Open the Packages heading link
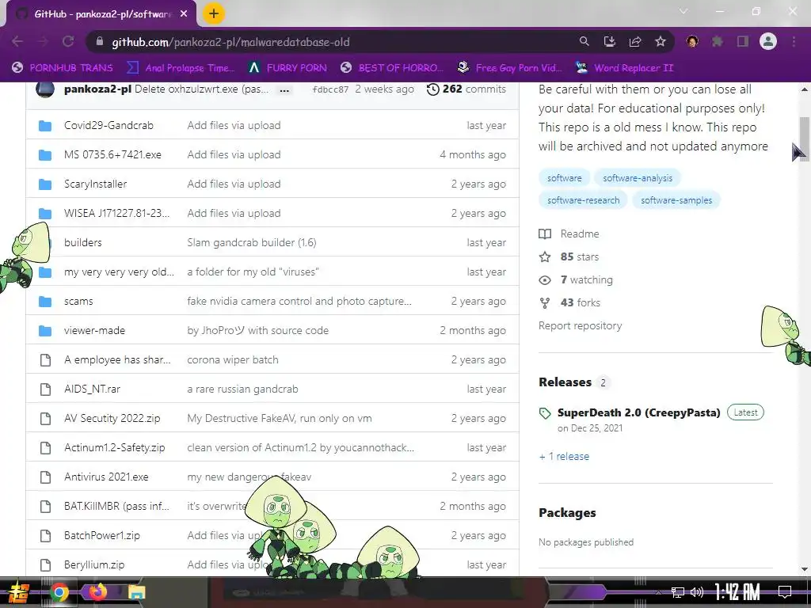Viewport: 811px width, 608px height. (567, 513)
